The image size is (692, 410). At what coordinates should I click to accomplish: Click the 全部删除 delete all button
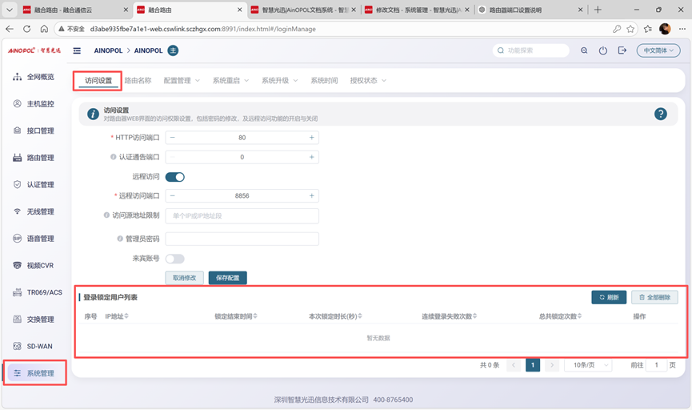coord(654,297)
